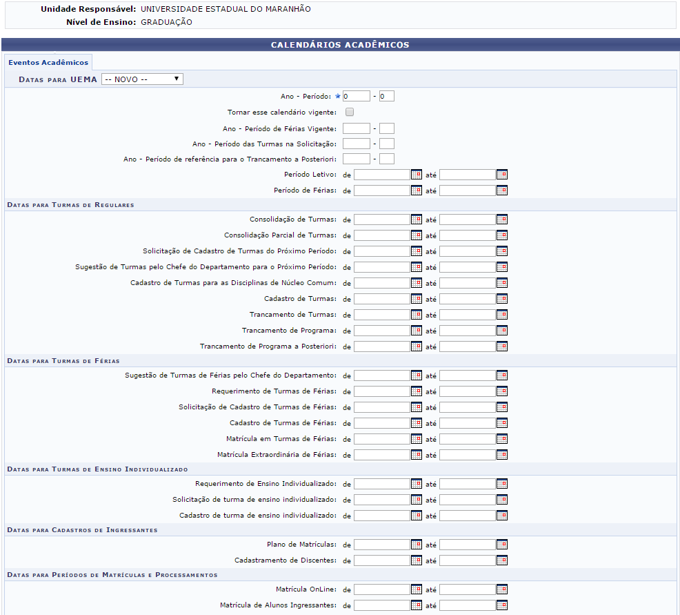The image size is (680, 615).
Task: Focus the Consolidação Parcial de Turmas end date field
Action: (x=467, y=235)
